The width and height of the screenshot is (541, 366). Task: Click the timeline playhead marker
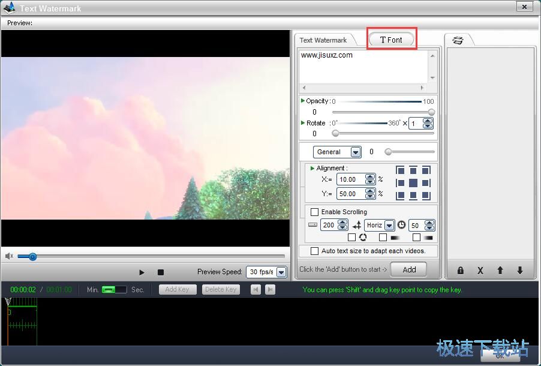point(8,302)
